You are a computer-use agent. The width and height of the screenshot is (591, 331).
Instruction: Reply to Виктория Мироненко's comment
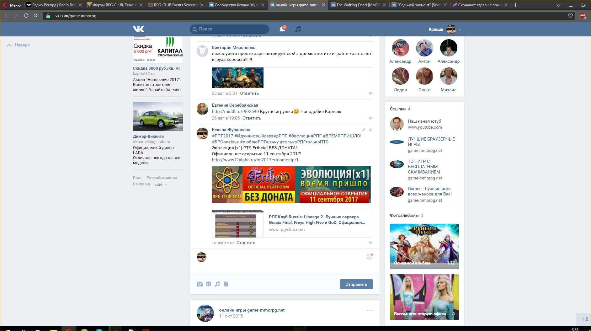(x=249, y=93)
